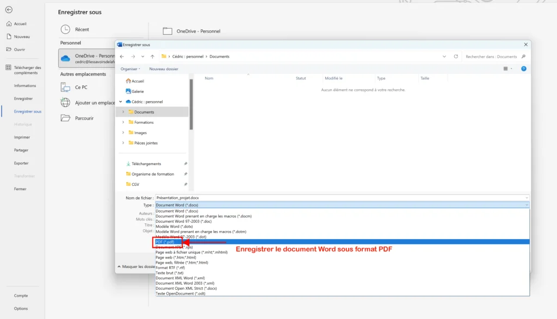
Task: Click the search magnifier in the dialog
Action: pos(523,56)
